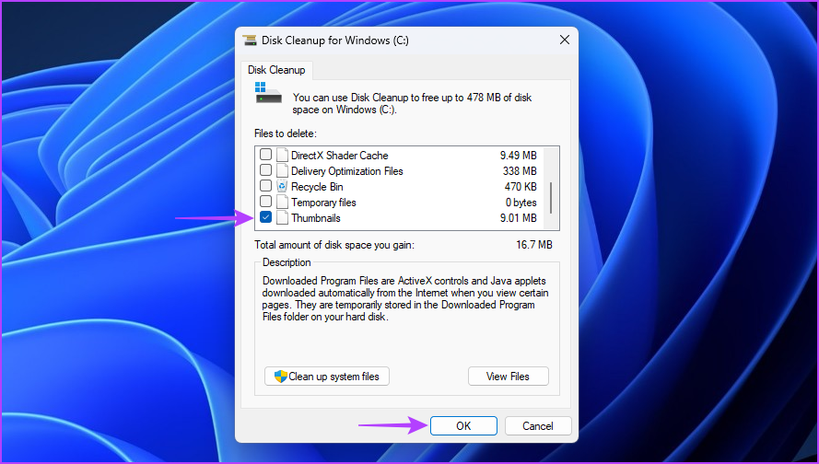The height and width of the screenshot is (464, 819).
Task: Click the Recycle Bin icon in list
Action: (282, 186)
